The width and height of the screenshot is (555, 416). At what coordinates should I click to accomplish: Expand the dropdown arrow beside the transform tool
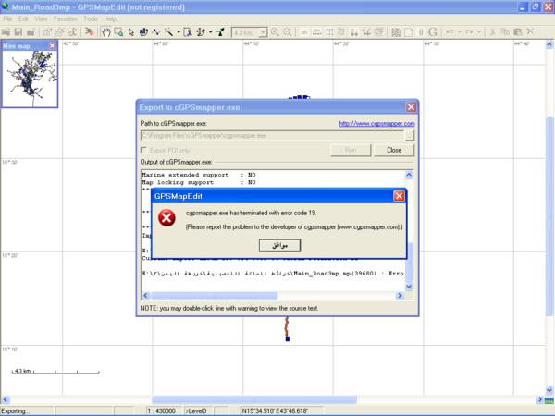pos(210,32)
